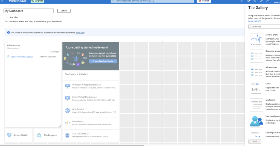280x146 pixels.
Task: Click external link icon beside Windows Virtual Machines
Action: [x=100, y=85]
